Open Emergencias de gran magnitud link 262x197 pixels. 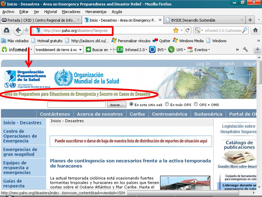(x=20, y=152)
